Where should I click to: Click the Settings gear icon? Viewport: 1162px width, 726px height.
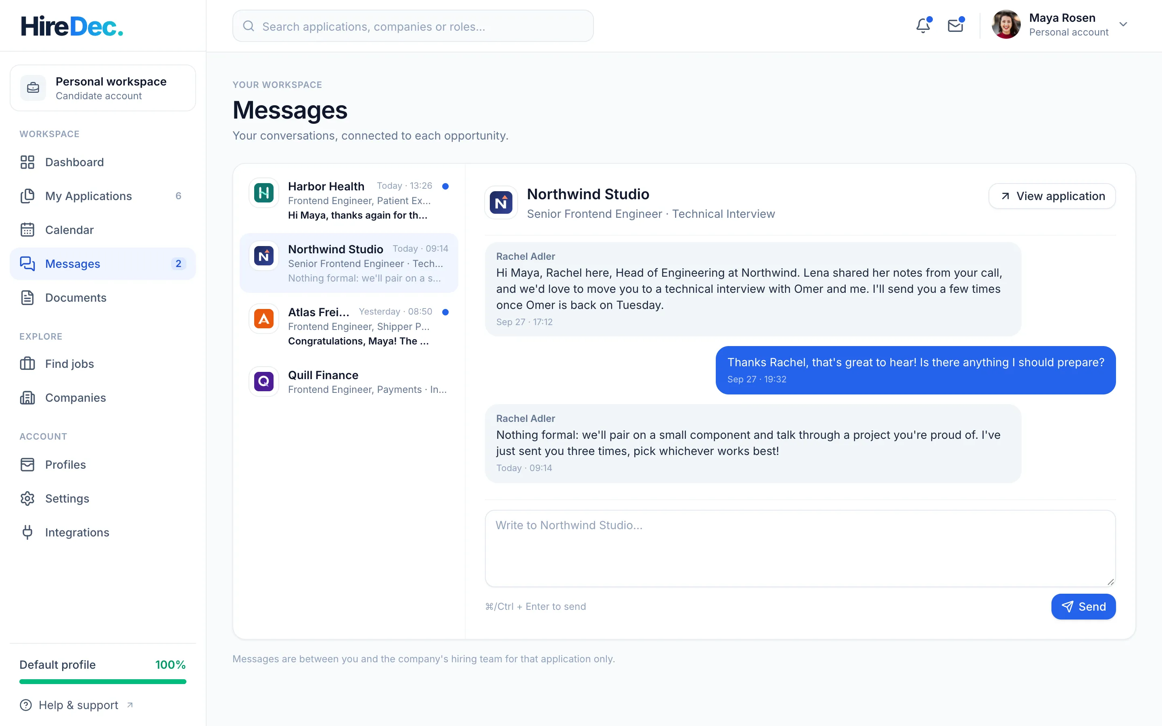tap(27, 499)
